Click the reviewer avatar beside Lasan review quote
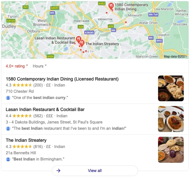190x177 pixels. [8, 128]
